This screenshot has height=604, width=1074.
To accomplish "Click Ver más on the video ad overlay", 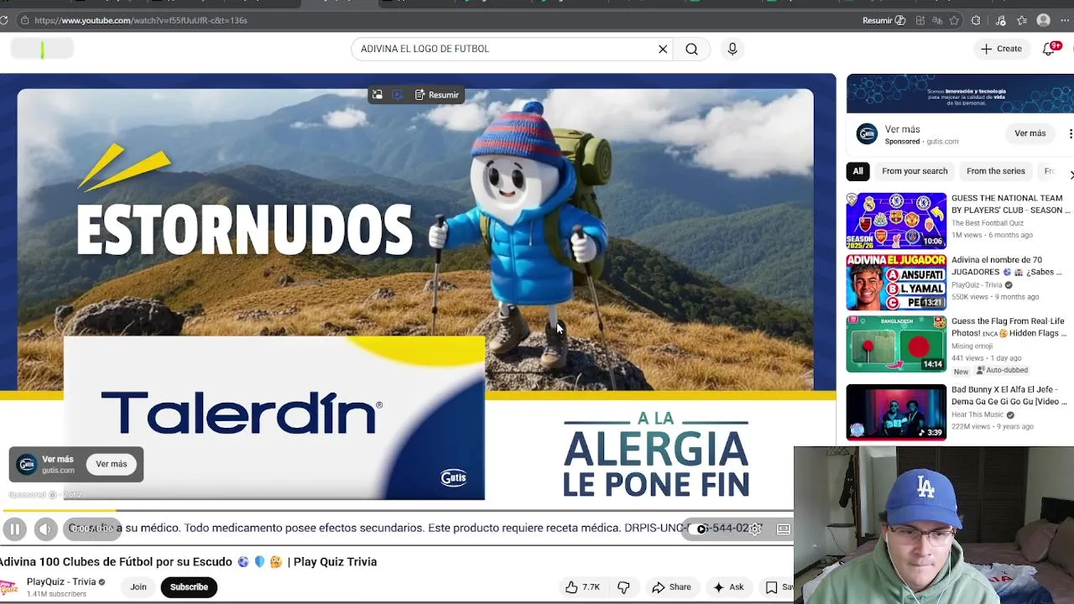I will (112, 464).
